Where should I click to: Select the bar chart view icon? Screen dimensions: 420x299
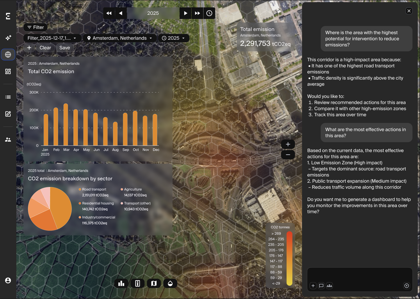121,283
